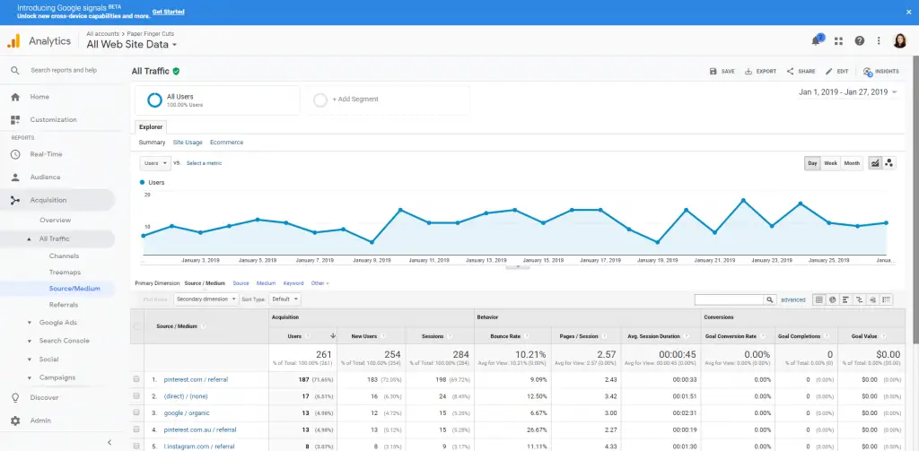The image size is (919, 451).
Task: Open the Insights panel
Action: 880,72
